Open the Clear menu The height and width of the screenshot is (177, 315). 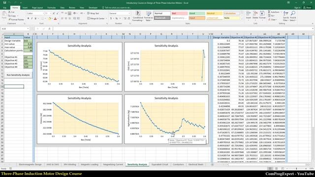click(x=273, y=20)
